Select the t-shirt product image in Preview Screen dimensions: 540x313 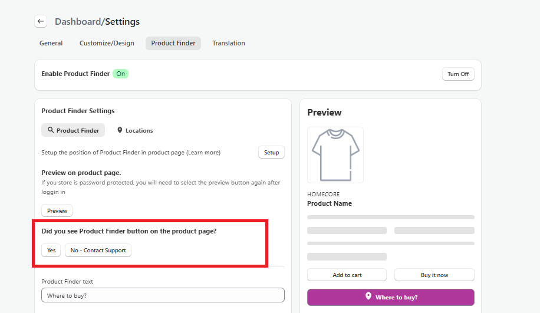(335, 155)
